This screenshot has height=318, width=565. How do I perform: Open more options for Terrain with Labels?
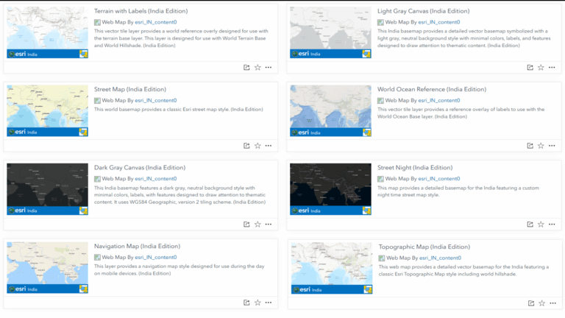(x=269, y=68)
